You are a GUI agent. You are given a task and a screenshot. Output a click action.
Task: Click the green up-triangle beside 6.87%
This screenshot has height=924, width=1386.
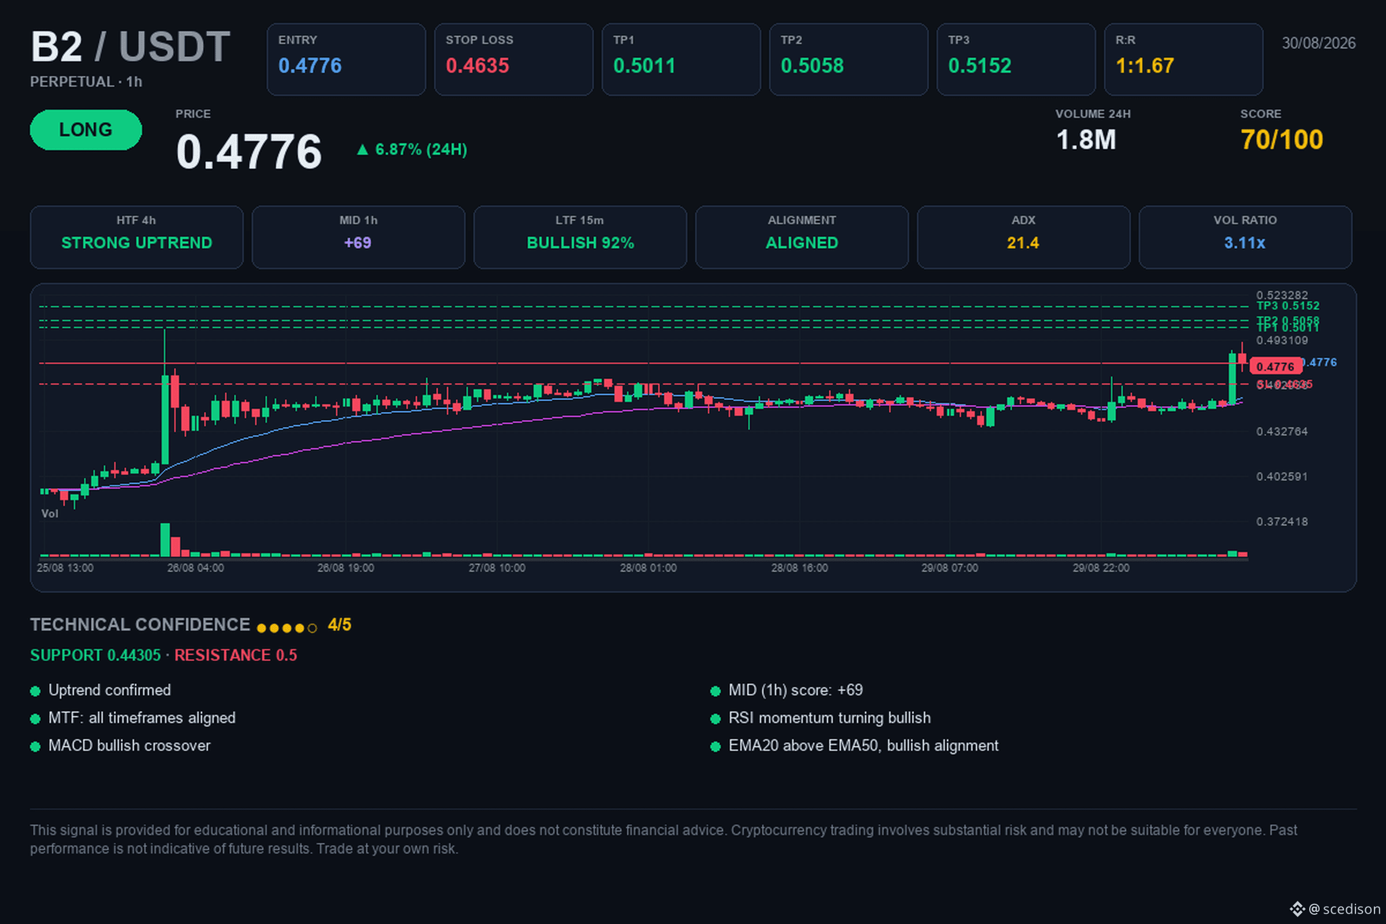pos(363,150)
